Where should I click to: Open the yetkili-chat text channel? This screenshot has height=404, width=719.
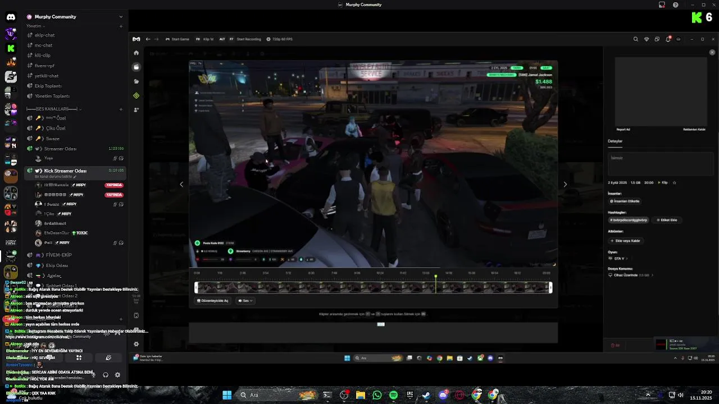coord(46,76)
